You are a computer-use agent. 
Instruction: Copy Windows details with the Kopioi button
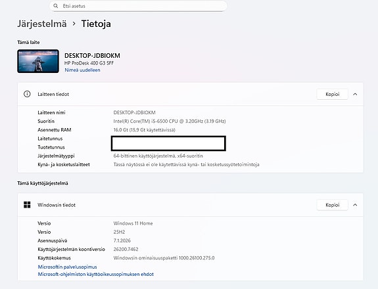click(x=332, y=205)
